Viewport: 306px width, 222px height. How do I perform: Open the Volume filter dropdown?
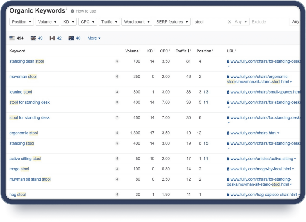(x=48, y=22)
